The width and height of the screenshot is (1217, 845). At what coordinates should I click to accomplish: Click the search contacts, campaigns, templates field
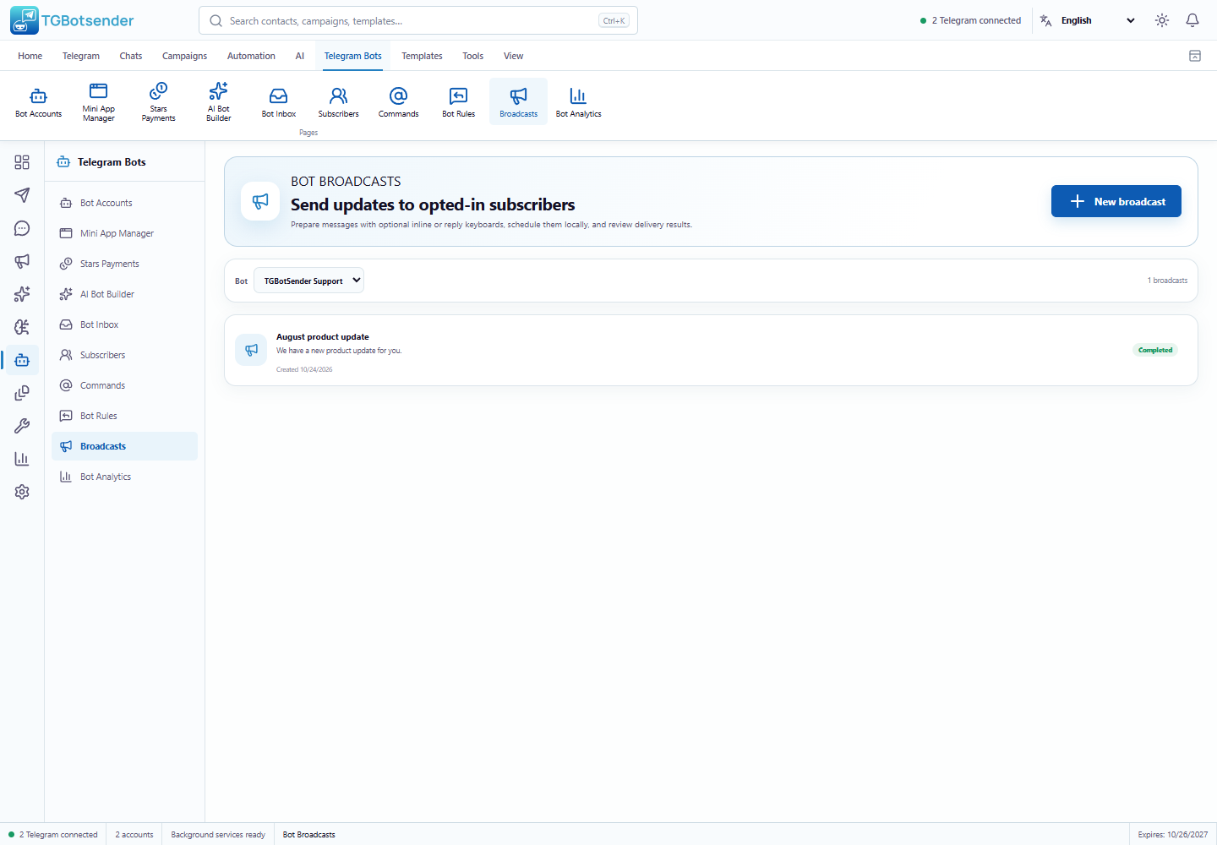tap(418, 20)
